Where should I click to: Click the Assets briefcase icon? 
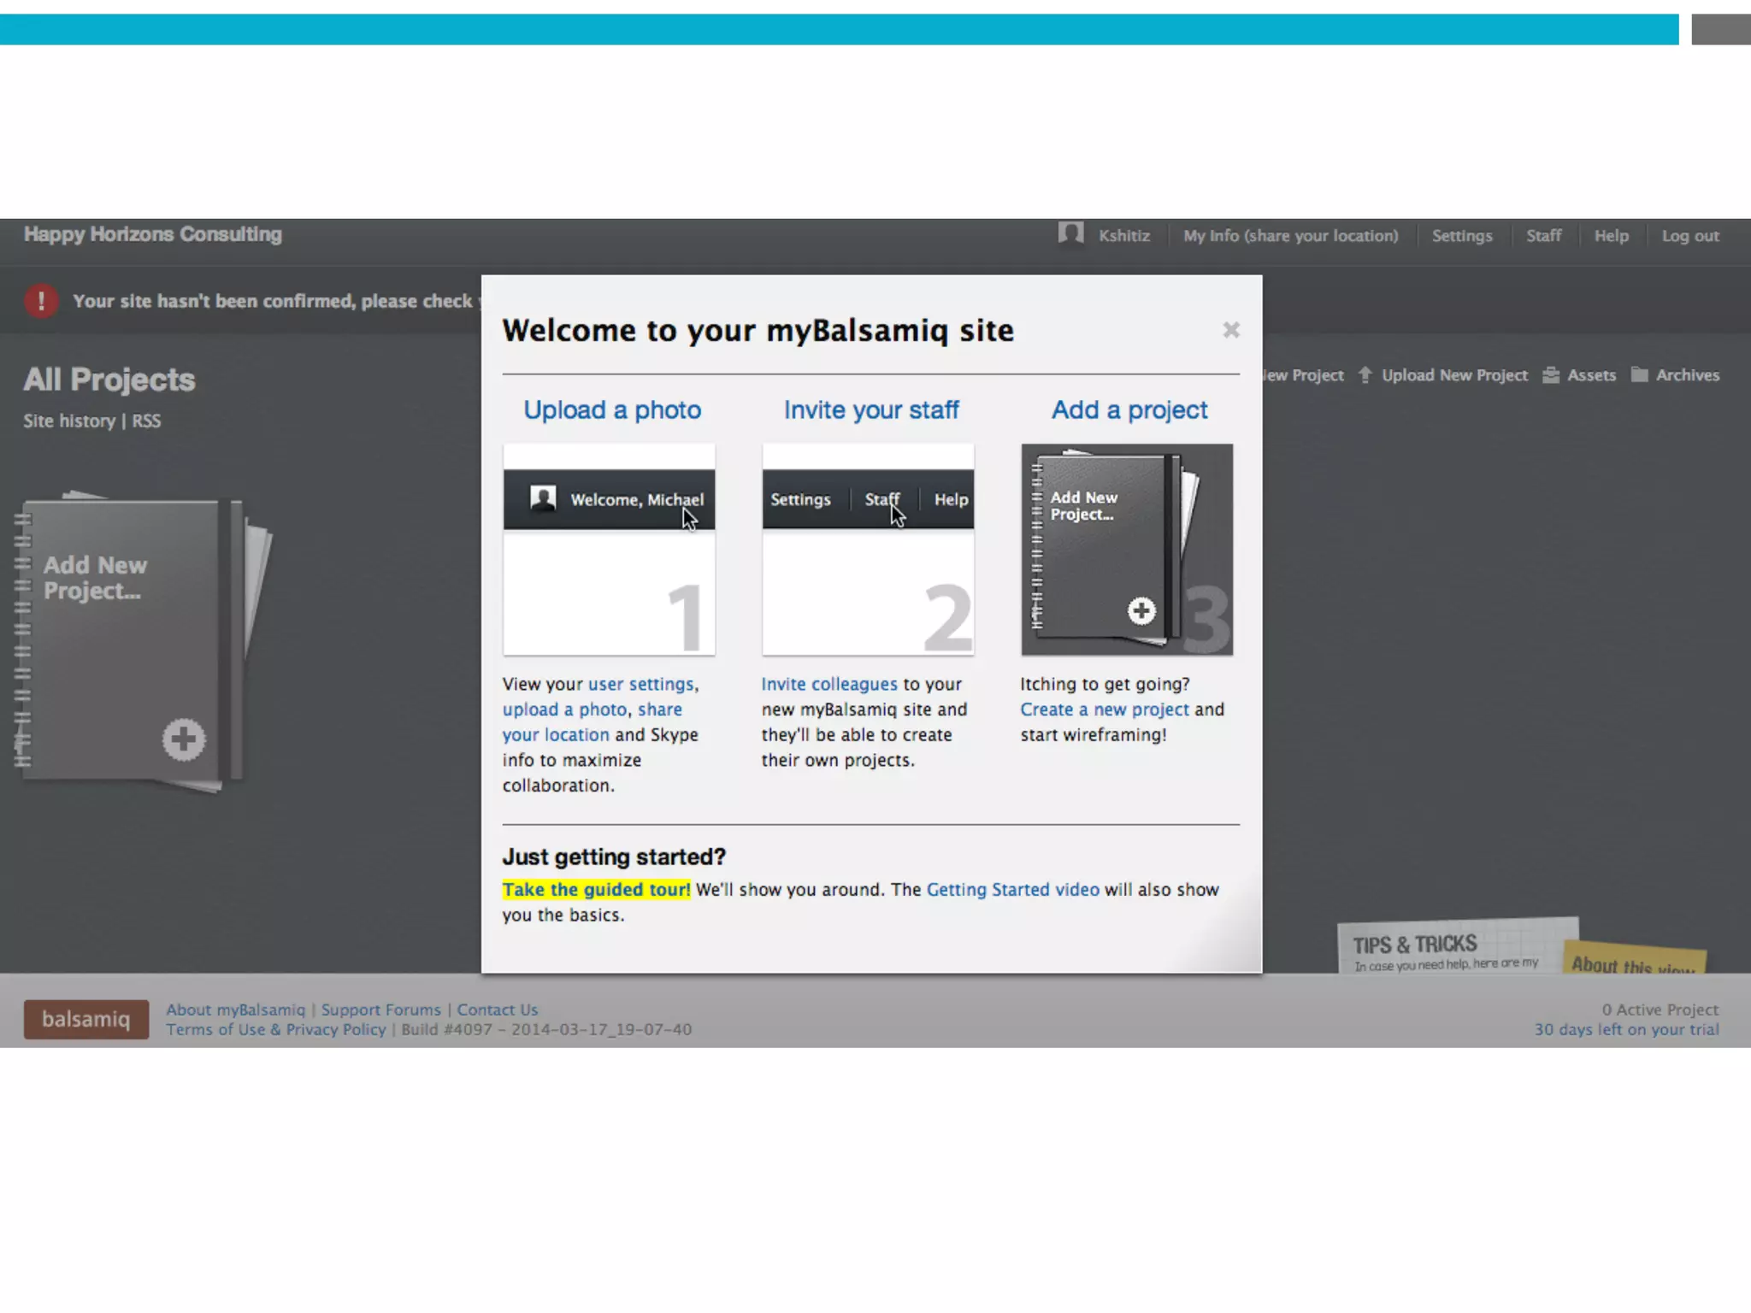click(x=1550, y=375)
